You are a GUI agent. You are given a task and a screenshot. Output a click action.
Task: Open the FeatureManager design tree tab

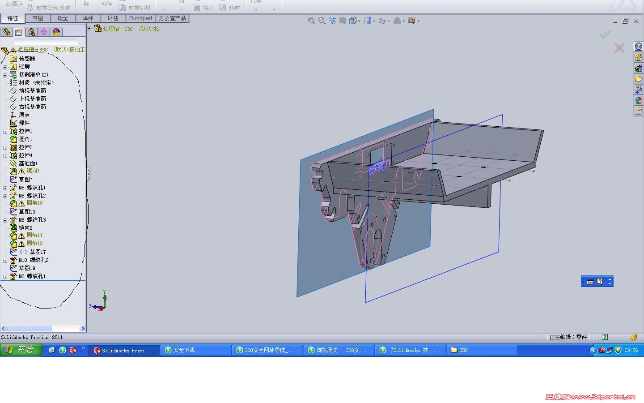click(x=6, y=32)
